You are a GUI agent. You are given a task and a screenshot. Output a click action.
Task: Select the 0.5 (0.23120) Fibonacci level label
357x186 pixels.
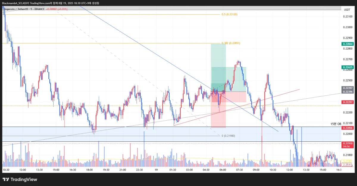point(229,14)
